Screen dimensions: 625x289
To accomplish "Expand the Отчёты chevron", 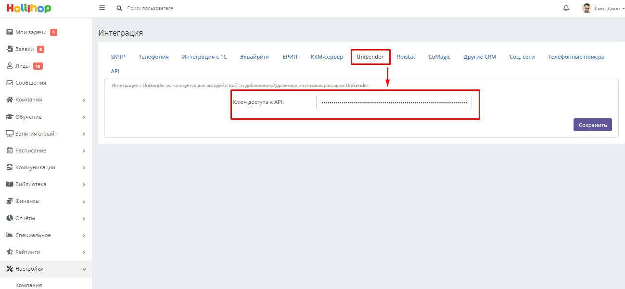I will pos(84,219).
